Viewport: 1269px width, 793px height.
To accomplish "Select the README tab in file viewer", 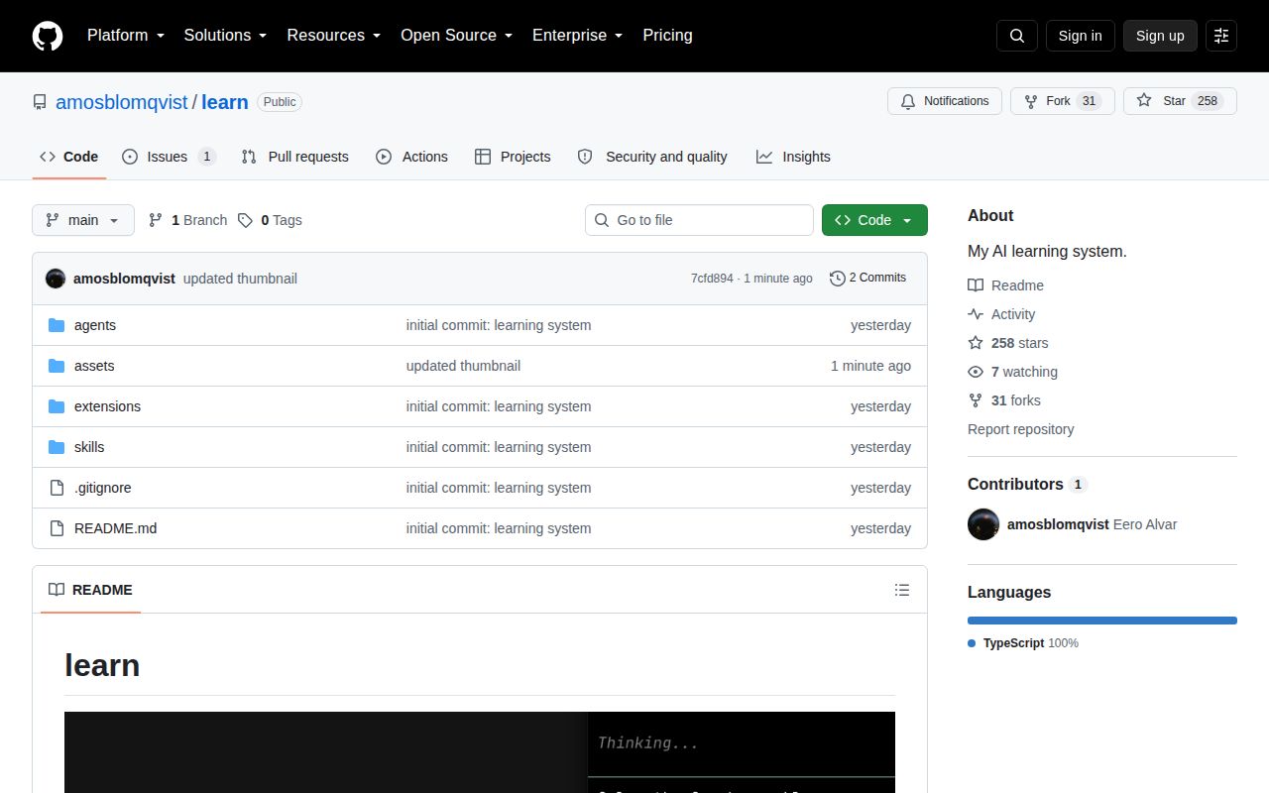I will point(90,590).
